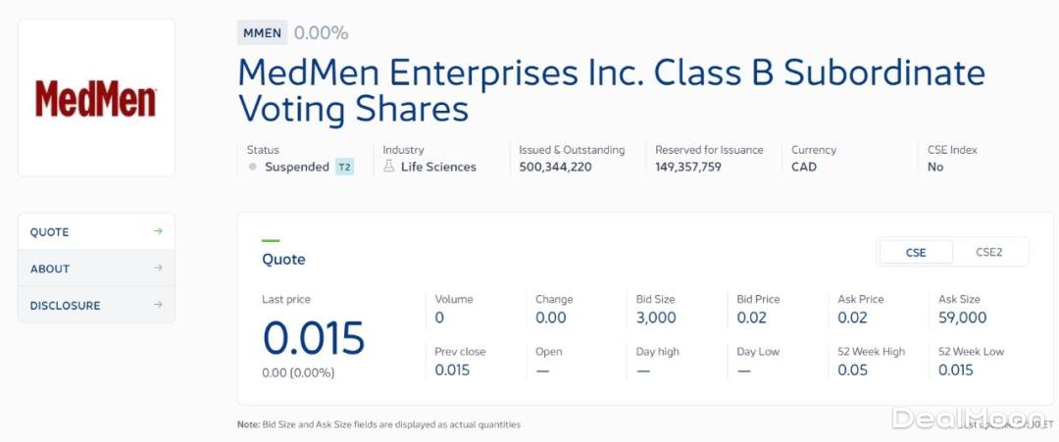
Task: Click the 52 Week High value
Action: [852, 369]
